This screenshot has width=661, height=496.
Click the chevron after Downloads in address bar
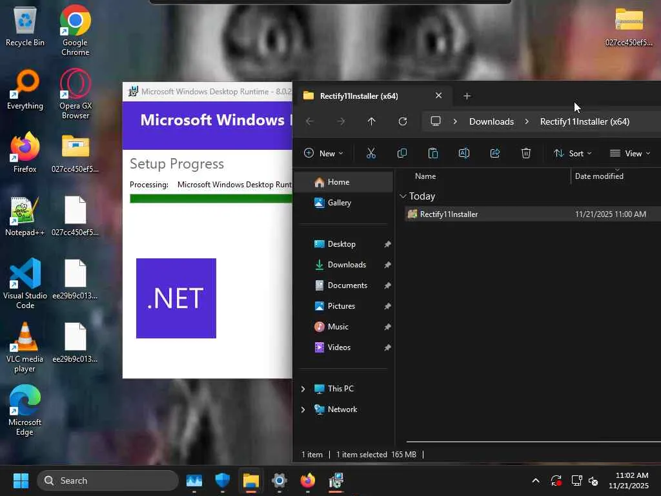527,121
